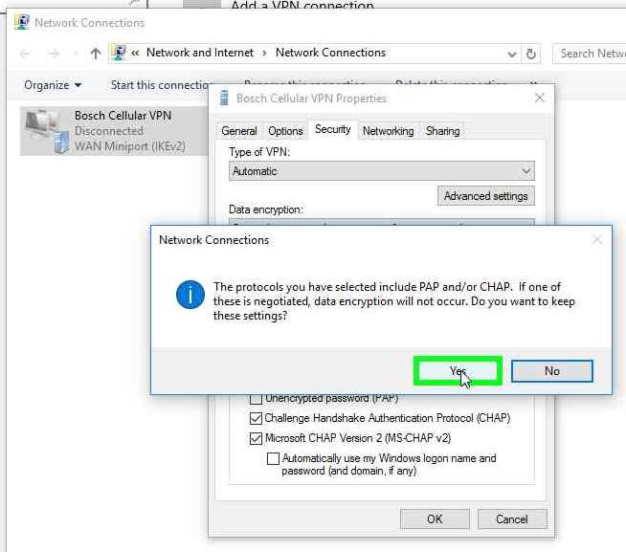Click the Refresh button in address bar
Image resolution: width=626 pixels, height=552 pixels.
coord(530,54)
